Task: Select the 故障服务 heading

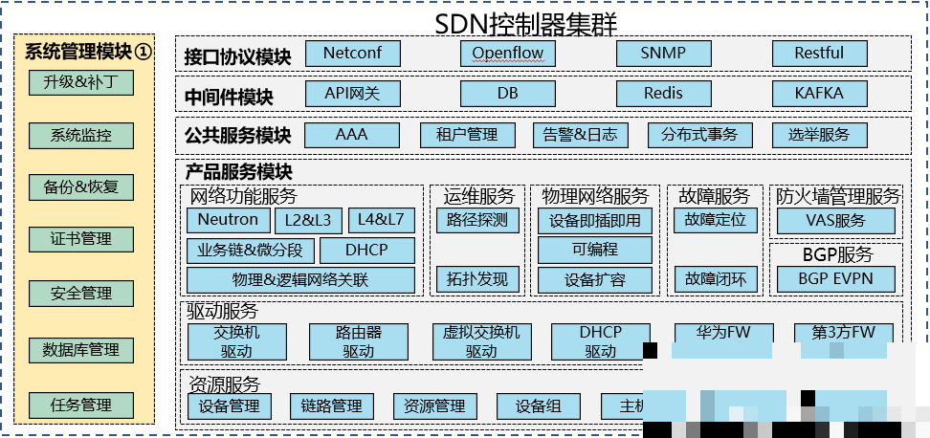Action: pos(714,195)
